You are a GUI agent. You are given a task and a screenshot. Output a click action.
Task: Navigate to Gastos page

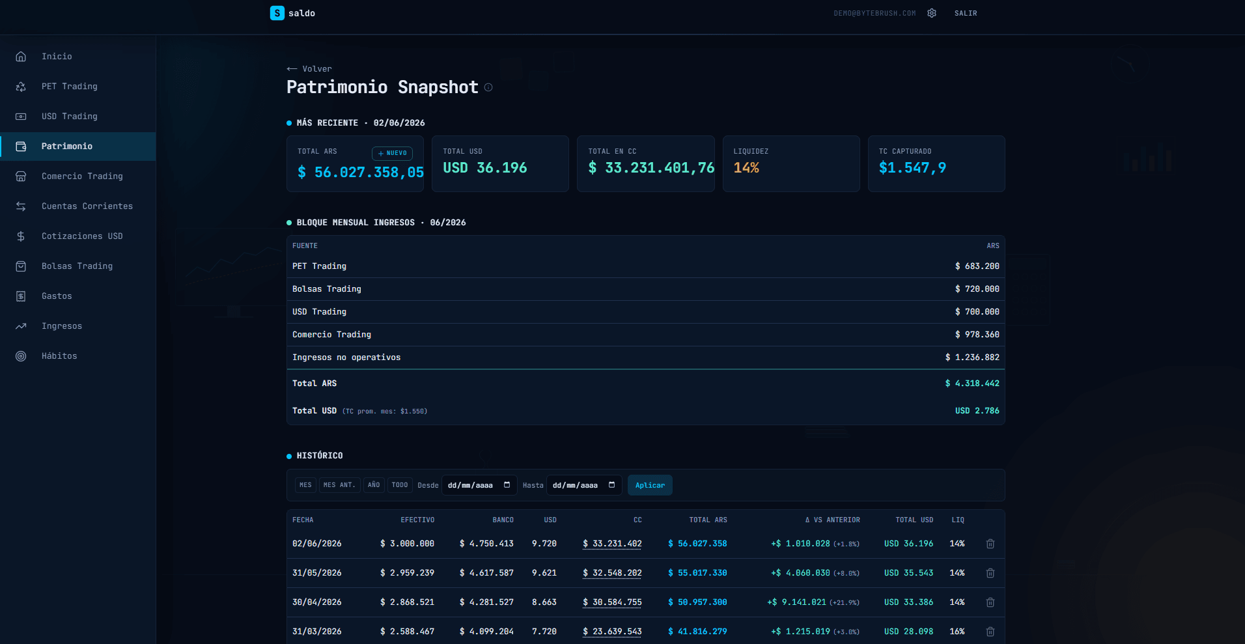pos(78,296)
